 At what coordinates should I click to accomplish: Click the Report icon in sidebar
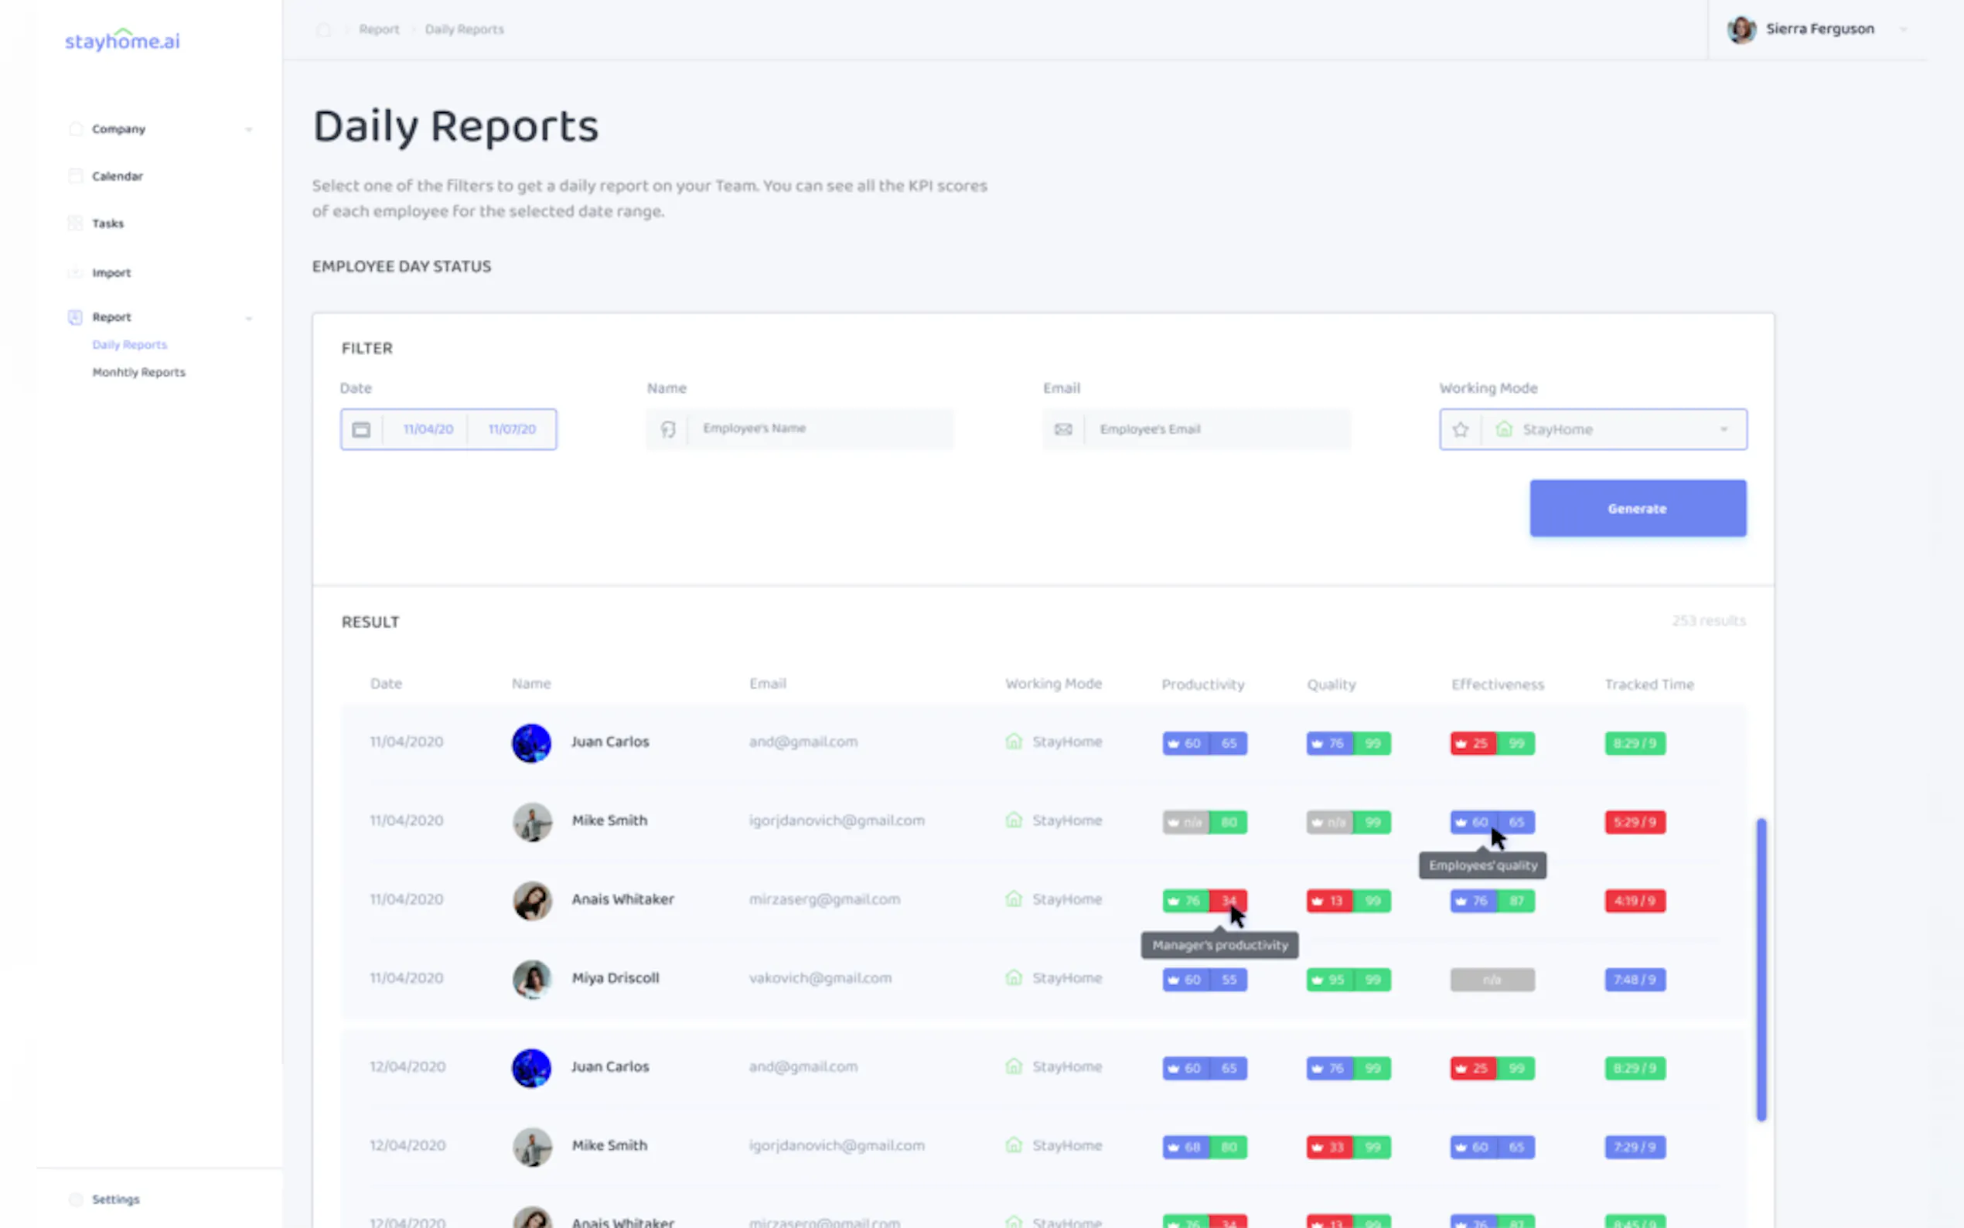[x=75, y=318]
